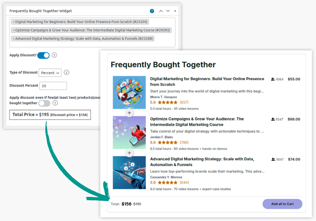
Task: Click help icon next to Type of Discount
Action: [x=66, y=73]
